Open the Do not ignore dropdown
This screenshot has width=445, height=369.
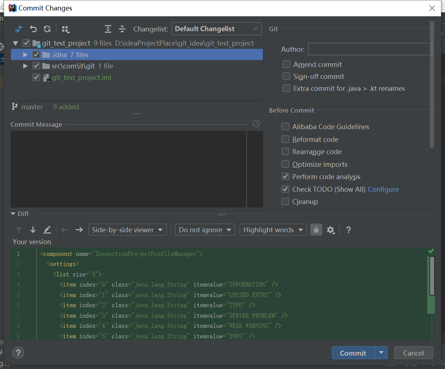click(x=205, y=230)
